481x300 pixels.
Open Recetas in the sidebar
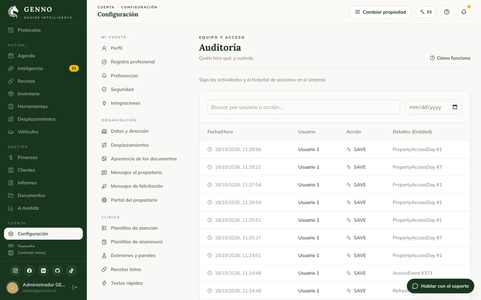pyautogui.click(x=43, y=81)
